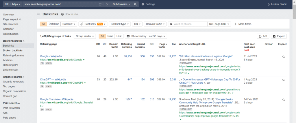The height and width of the screenshot is (123, 296).
Task: Open the Best links filter dropdown
Action: click(x=93, y=24)
